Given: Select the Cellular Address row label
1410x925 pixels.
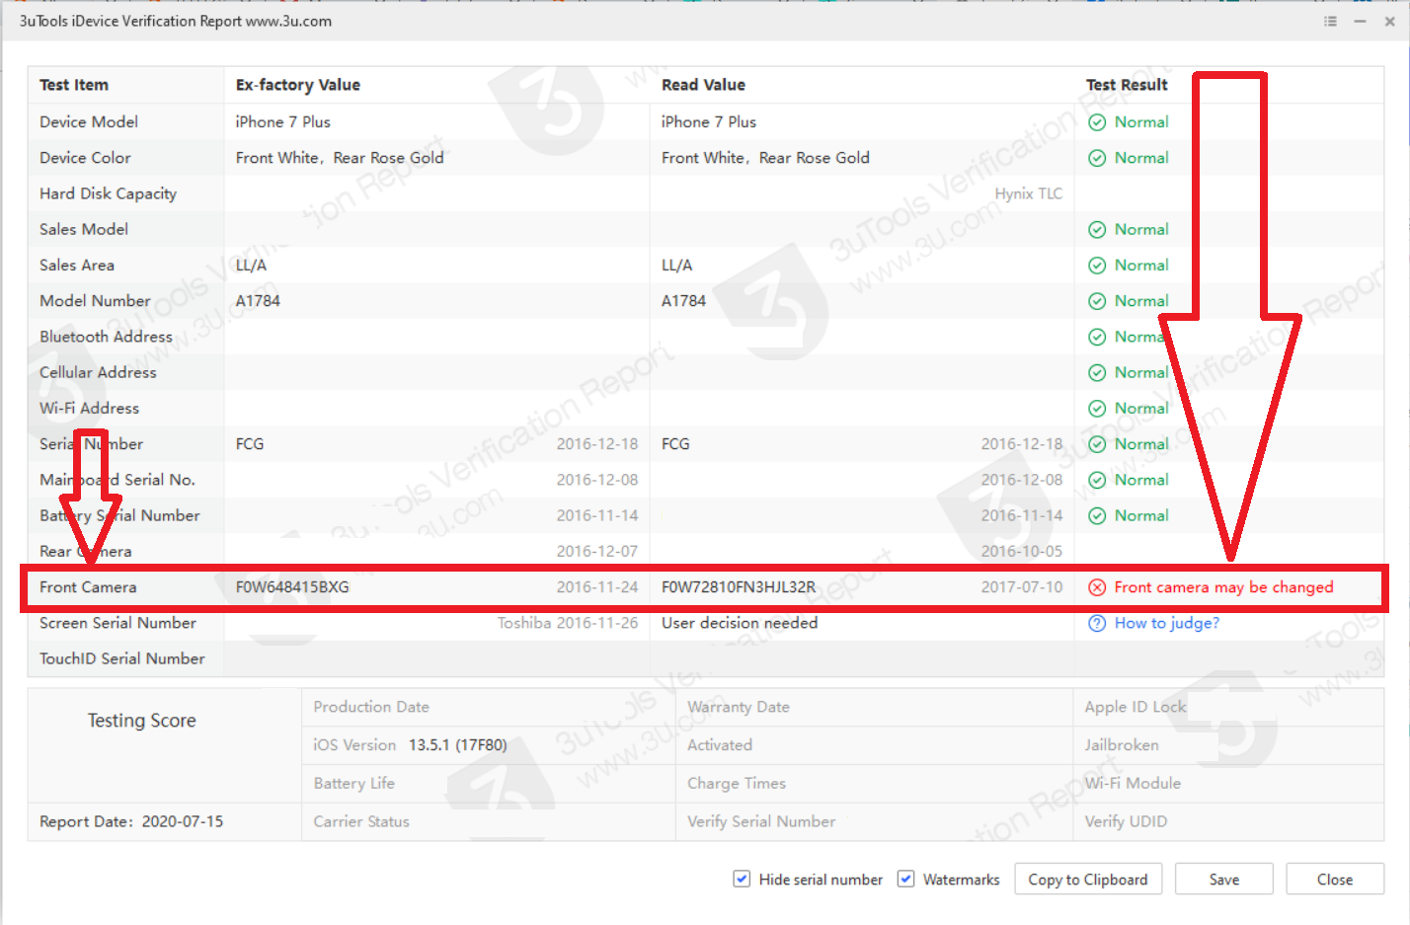Looking at the screenshot, I should tap(98, 373).
